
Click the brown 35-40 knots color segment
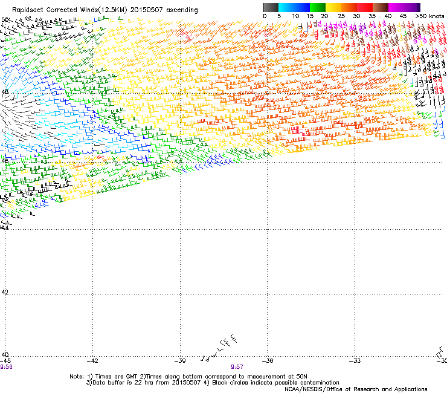coord(381,7)
